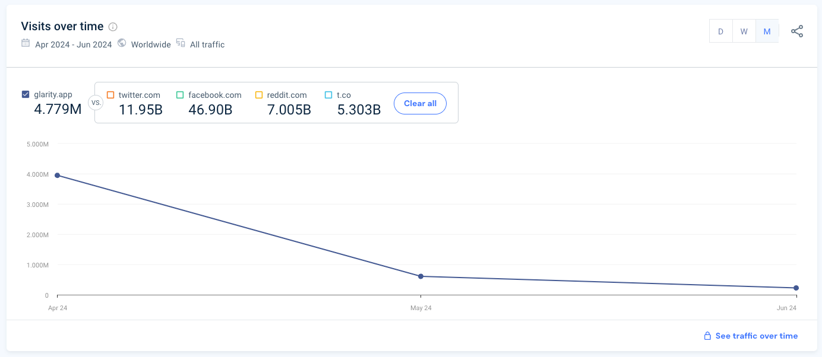The height and width of the screenshot is (357, 822).
Task: Click the May 24 axis label
Action: 421,308
